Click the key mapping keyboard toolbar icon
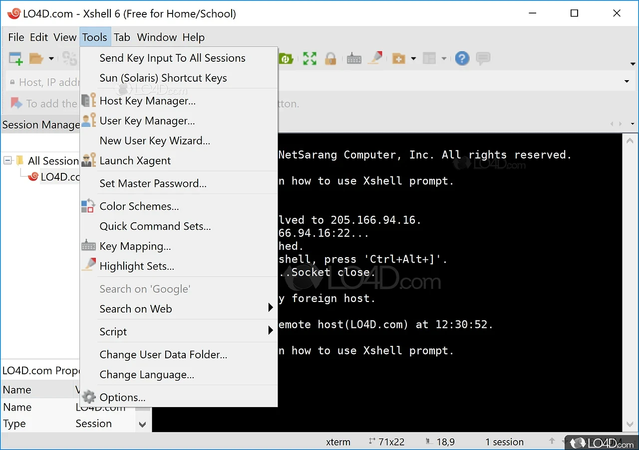Viewport: 639px width, 450px height. [354, 59]
